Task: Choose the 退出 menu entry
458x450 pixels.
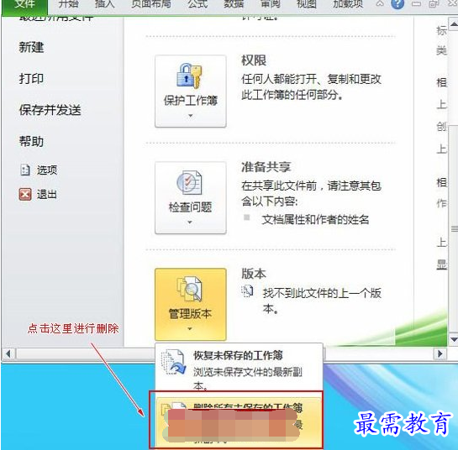Action: pos(47,195)
